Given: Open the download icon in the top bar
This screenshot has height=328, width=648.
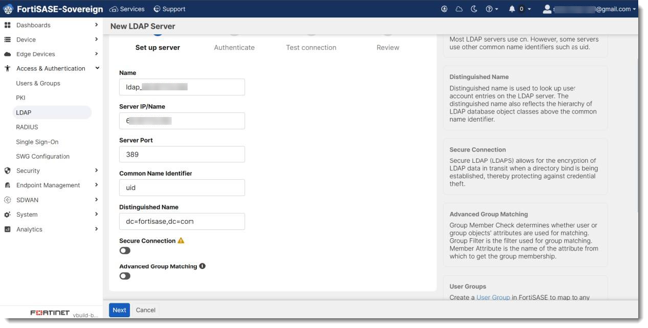Looking at the screenshot, I should click(445, 9).
